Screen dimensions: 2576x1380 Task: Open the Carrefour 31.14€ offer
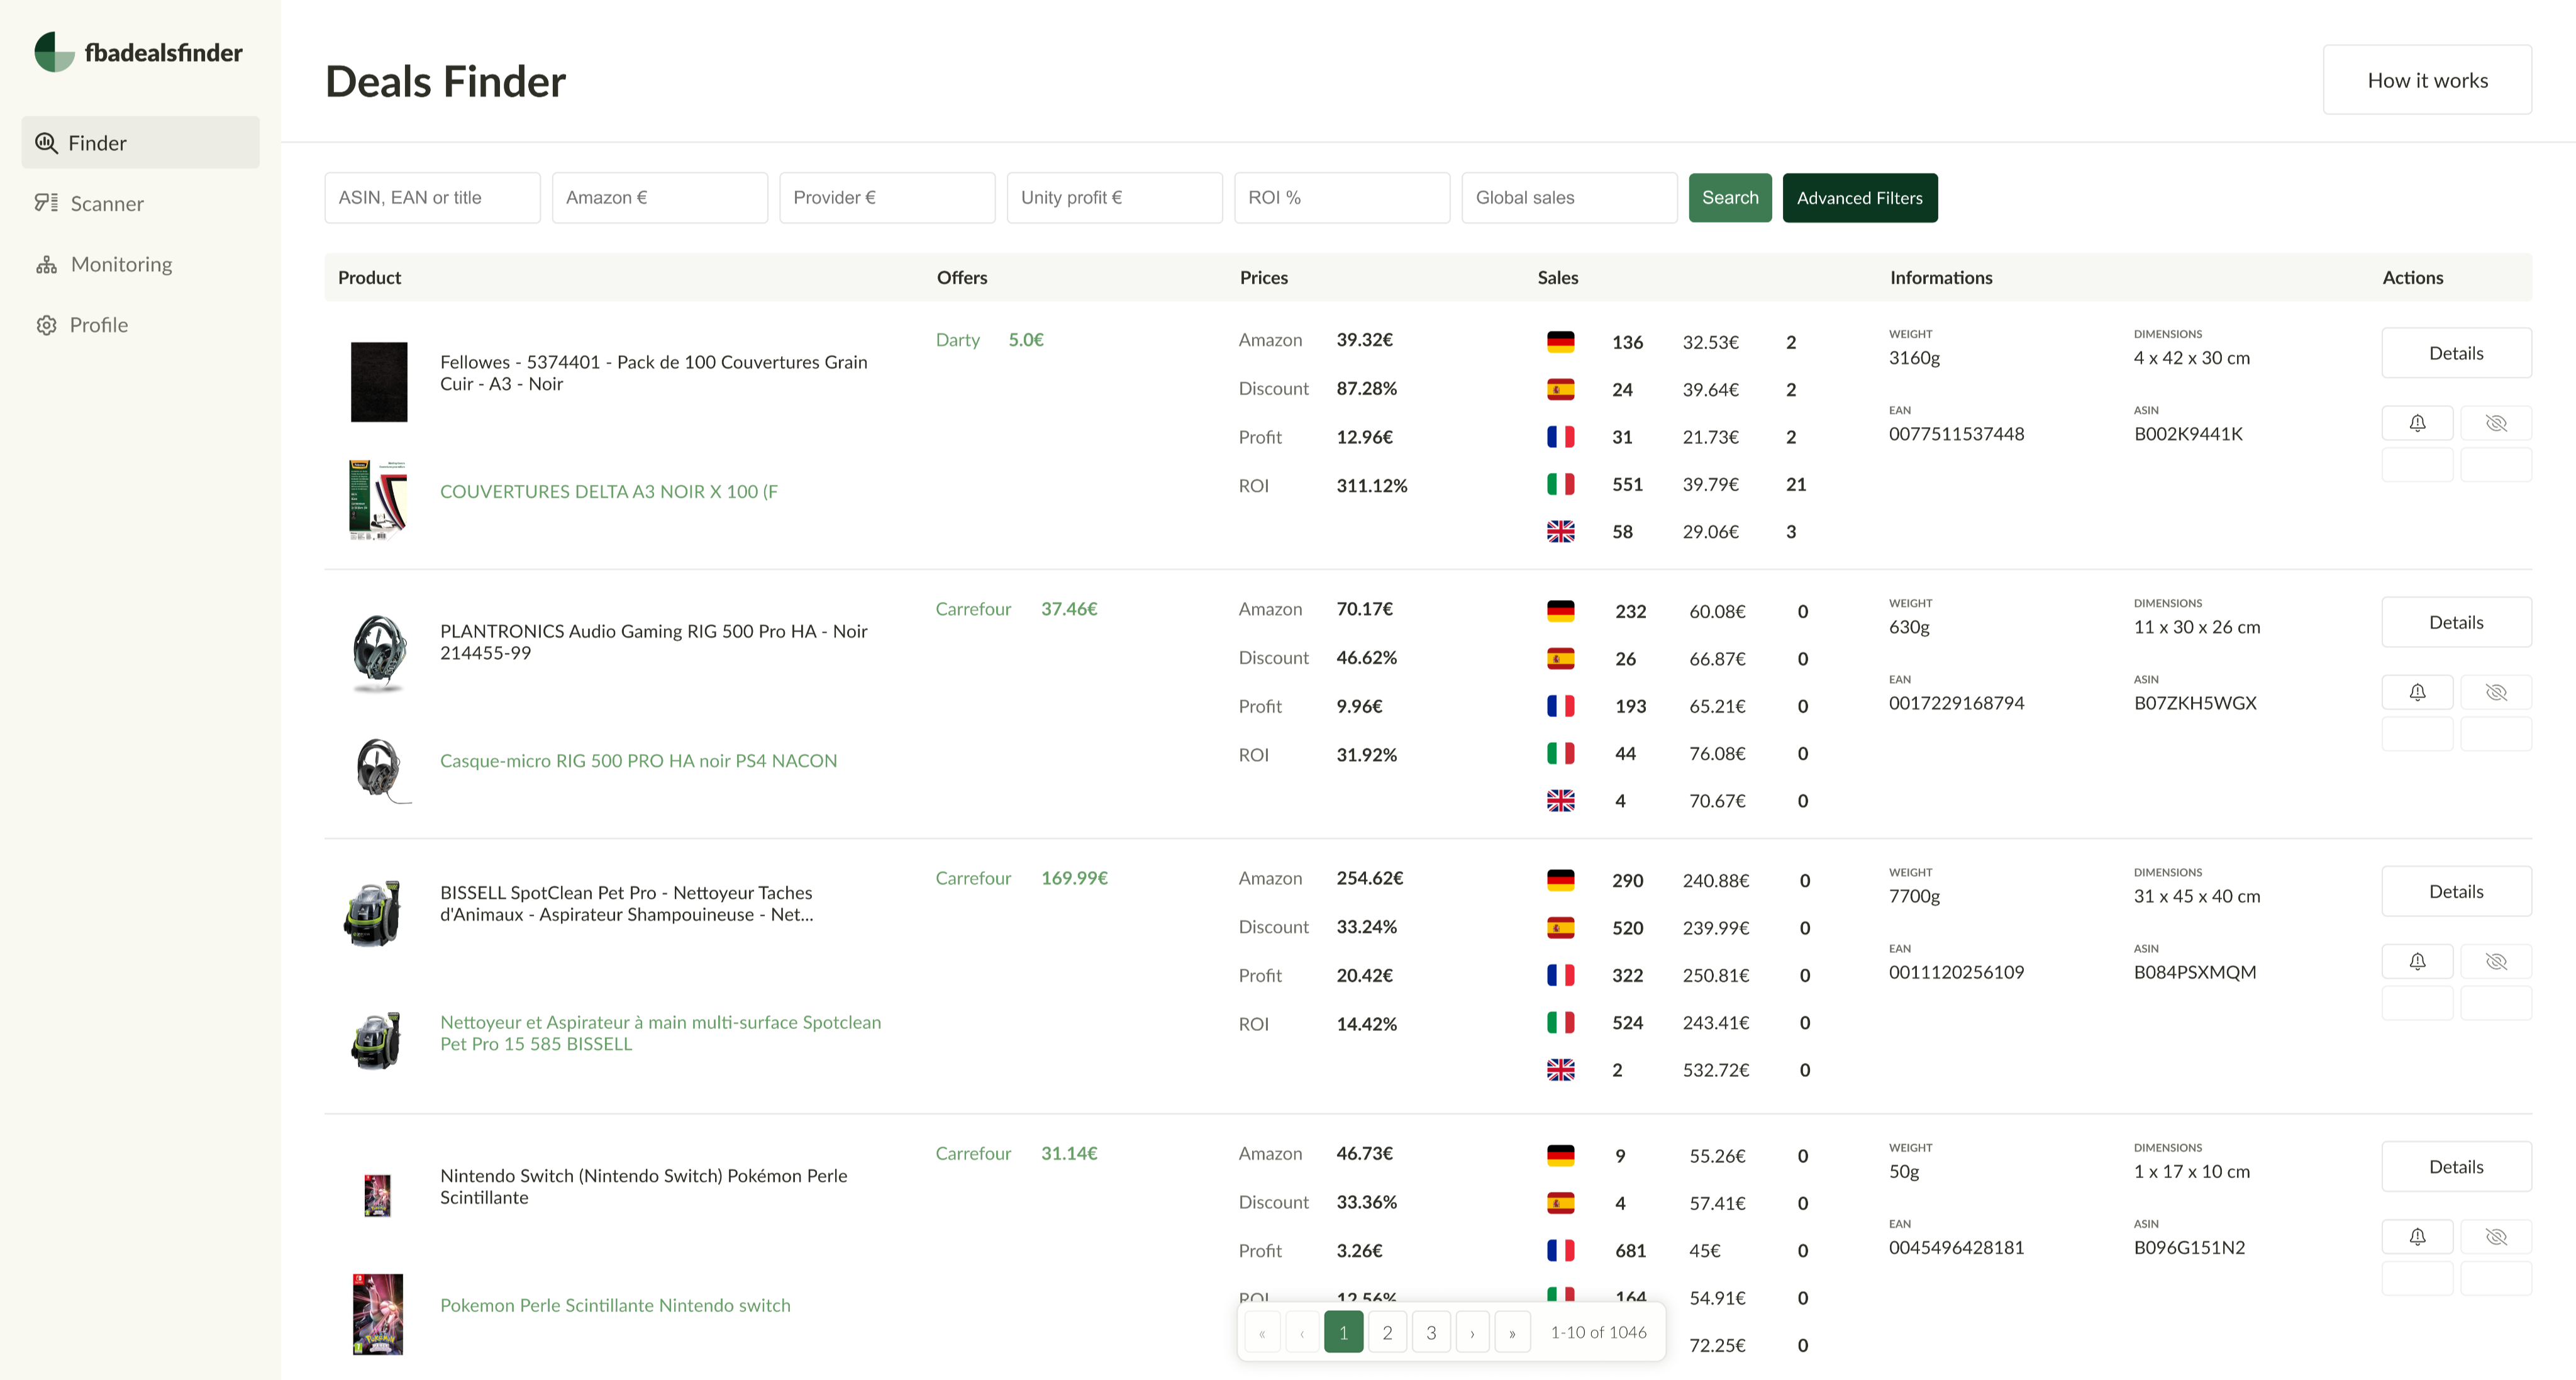coord(1017,1153)
